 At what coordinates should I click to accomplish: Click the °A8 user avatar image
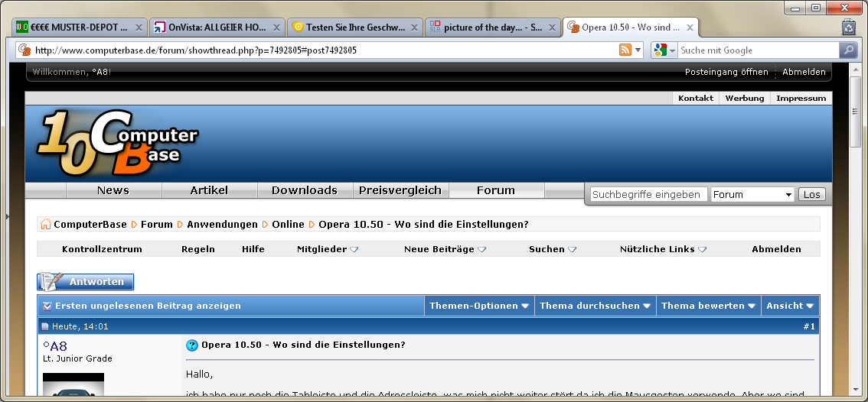(73, 385)
